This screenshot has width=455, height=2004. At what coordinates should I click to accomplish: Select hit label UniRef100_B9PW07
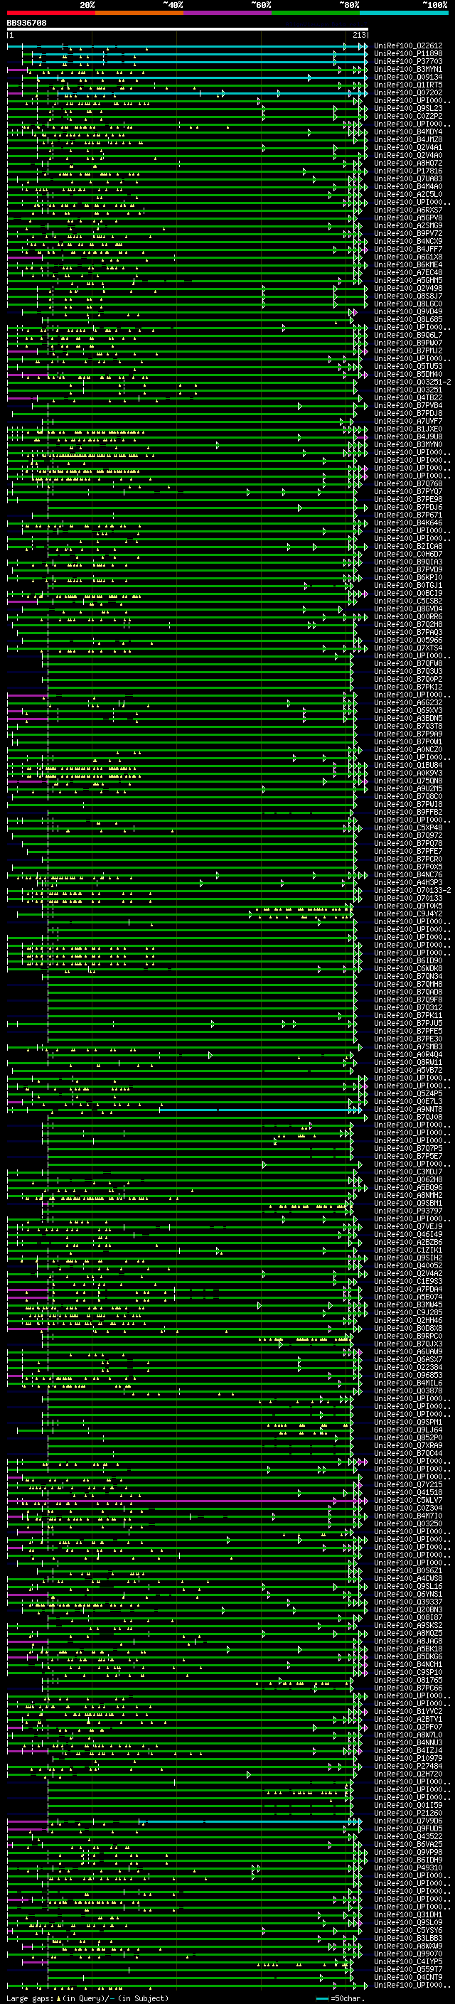tap(408, 343)
